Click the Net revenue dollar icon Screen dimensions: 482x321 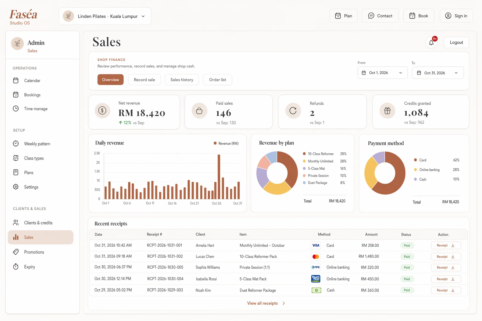tap(102, 111)
